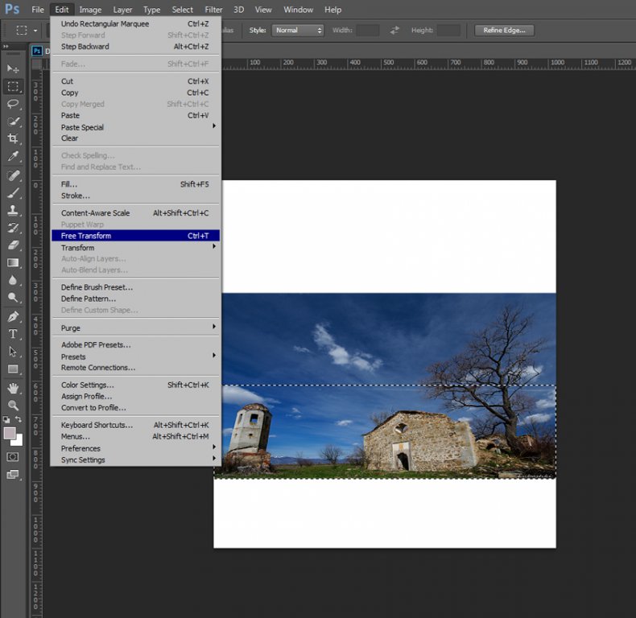Select the Zoom tool in toolbox
The image size is (636, 618).
13,406
